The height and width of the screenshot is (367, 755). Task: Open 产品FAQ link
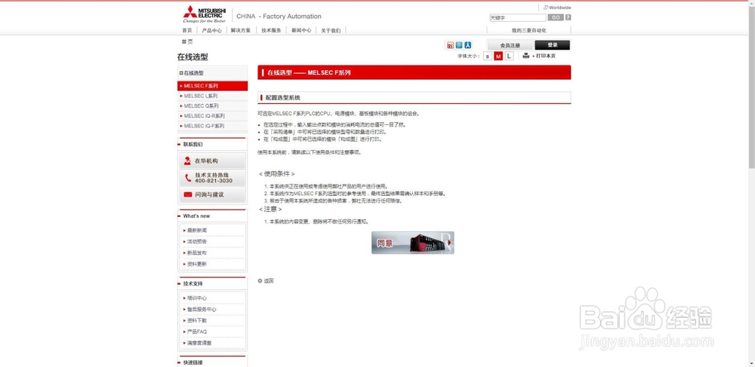196,332
